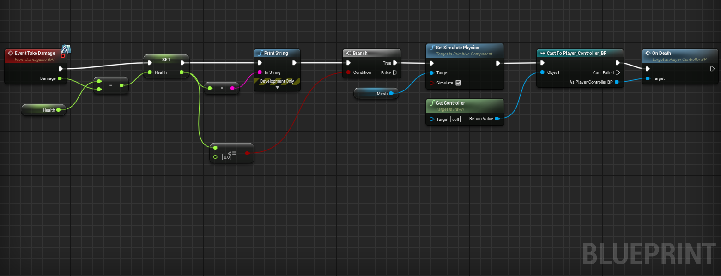
Task: Click the Cast To Player_Controller_BP arrow icon
Action: [x=543, y=53]
